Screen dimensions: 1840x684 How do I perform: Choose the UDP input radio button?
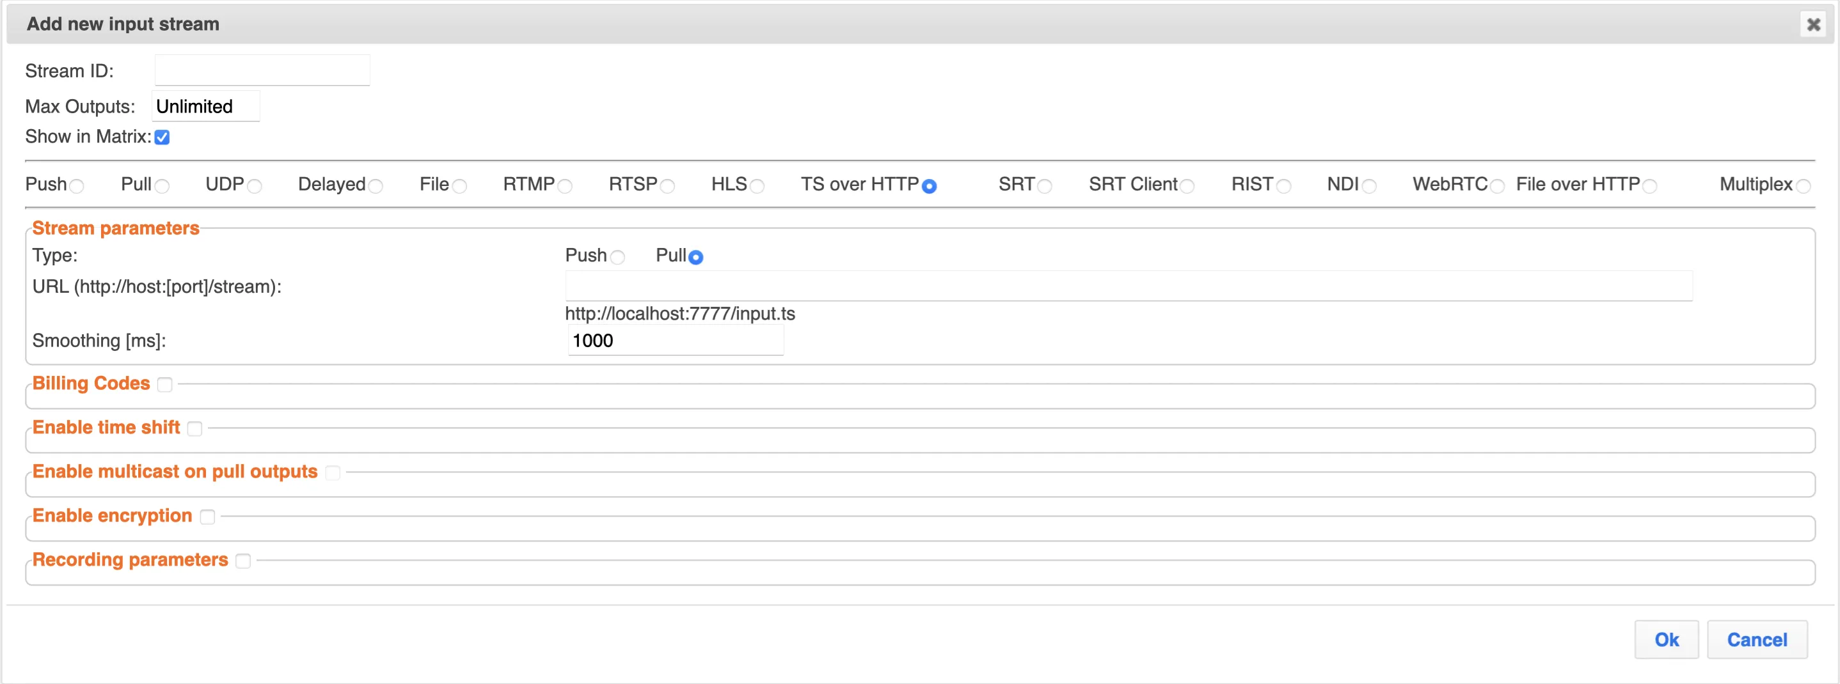254,187
